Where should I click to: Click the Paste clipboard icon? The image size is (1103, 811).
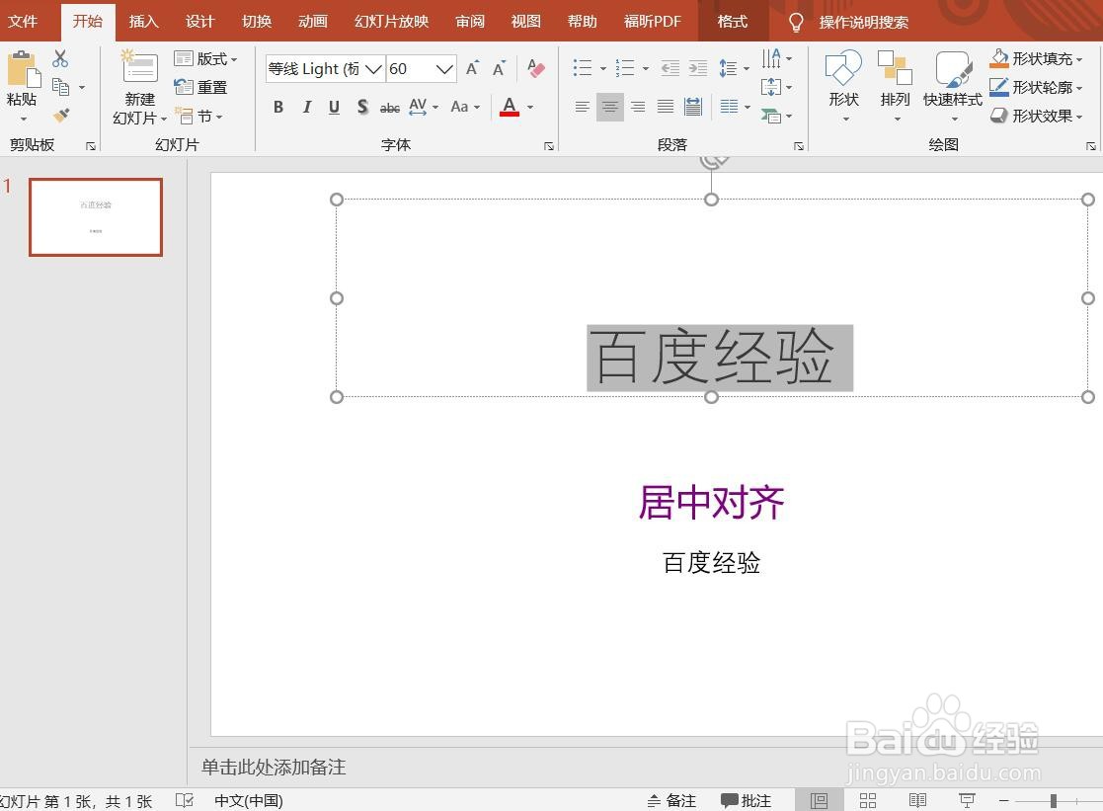[x=23, y=70]
